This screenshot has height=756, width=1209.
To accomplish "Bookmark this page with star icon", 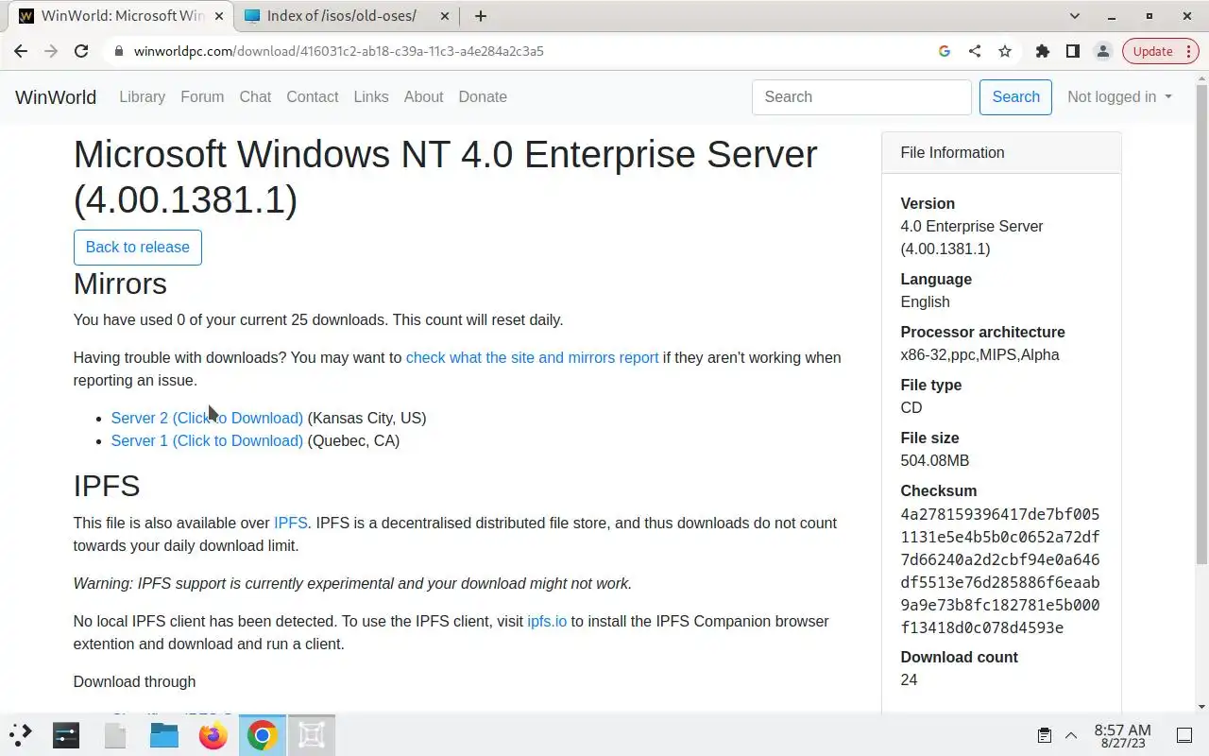I will pyautogui.click(x=1005, y=51).
